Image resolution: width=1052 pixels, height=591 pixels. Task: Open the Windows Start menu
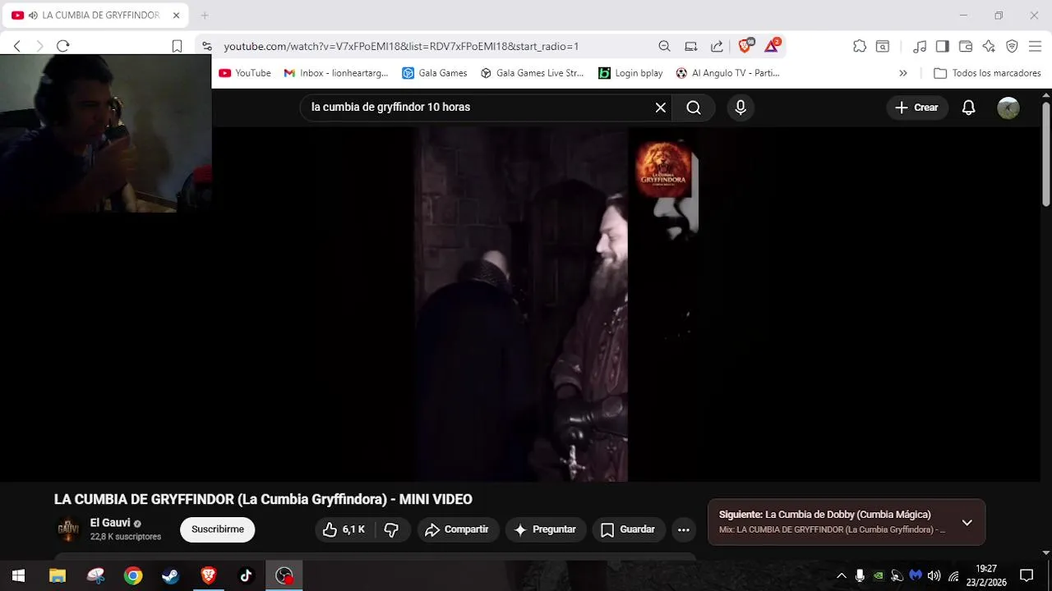click(x=18, y=575)
